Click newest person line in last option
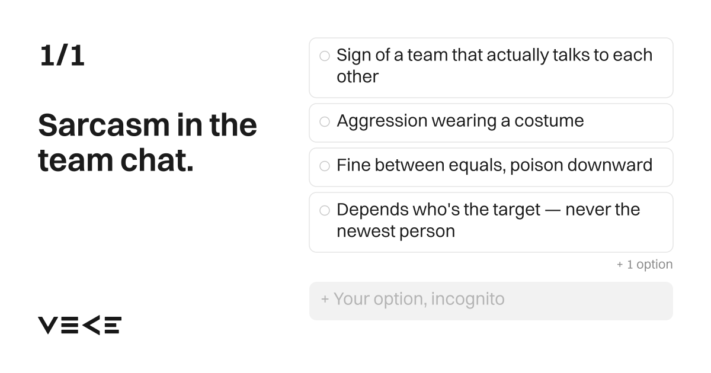Screen dimensions: 711x373 pos(396,231)
